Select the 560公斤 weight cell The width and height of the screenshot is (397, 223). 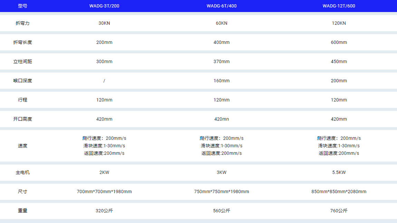click(221, 211)
